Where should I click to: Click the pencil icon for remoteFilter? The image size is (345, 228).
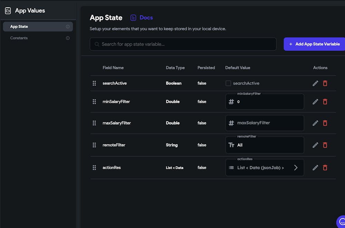(315, 145)
